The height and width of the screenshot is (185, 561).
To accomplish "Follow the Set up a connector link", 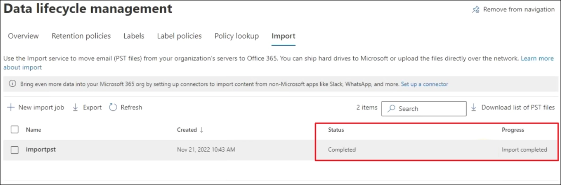I will coord(425,84).
